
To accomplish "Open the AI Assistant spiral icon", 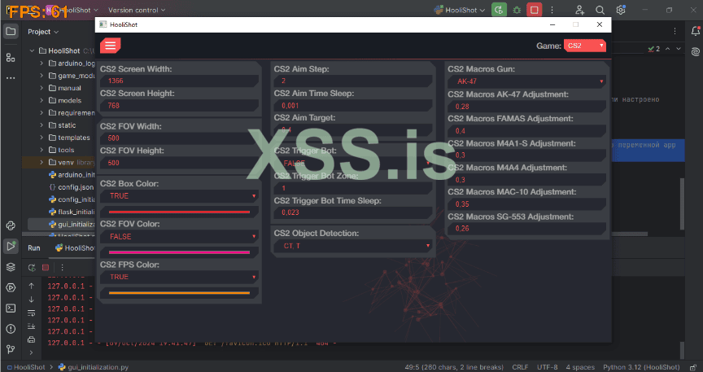I will pyautogui.click(x=696, y=51).
